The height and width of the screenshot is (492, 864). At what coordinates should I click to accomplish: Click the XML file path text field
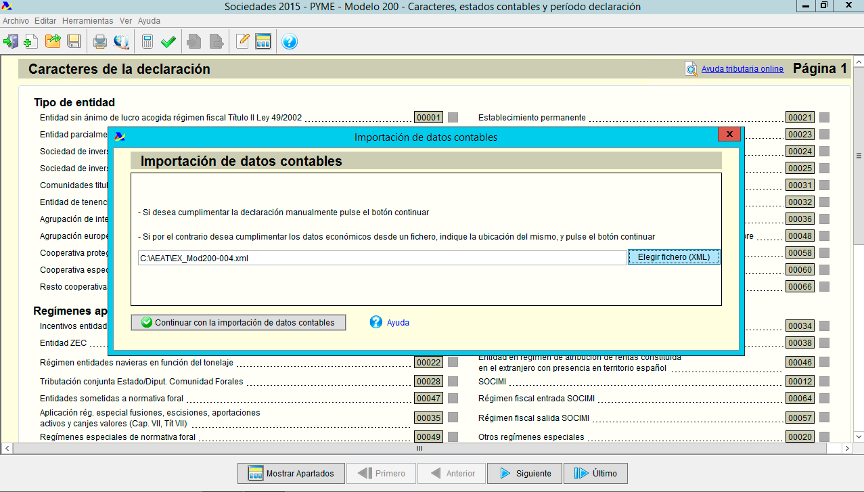tap(382, 258)
